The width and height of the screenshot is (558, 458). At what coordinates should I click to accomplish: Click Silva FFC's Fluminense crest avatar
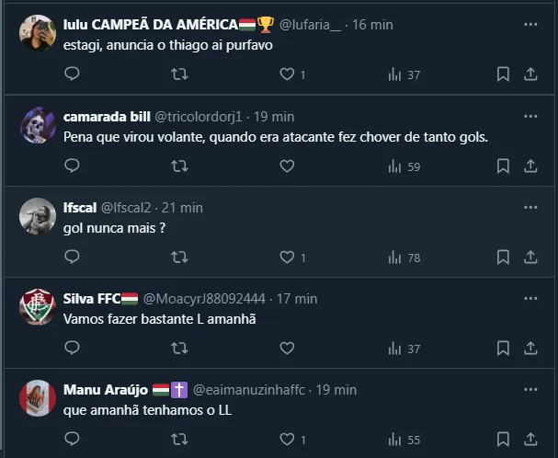[x=38, y=307]
